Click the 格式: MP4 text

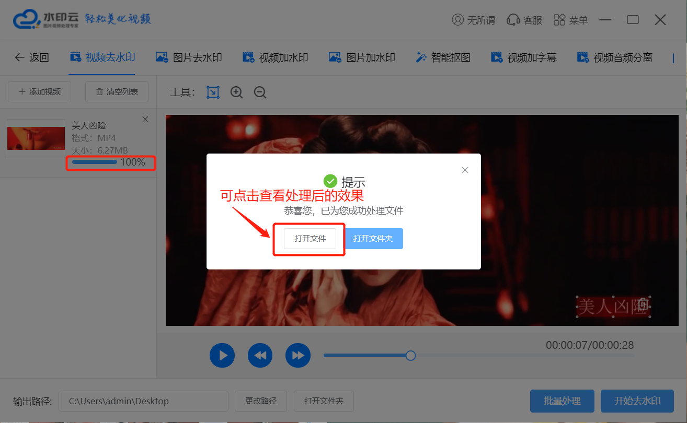tap(94, 138)
